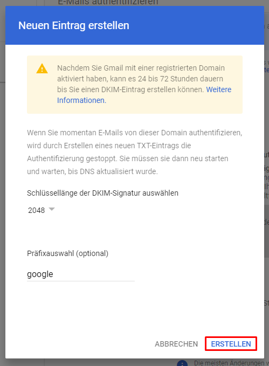Click the yellow Gmail activation notice text
The width and height of the screenshot is (269, 366).
[144, 84]
